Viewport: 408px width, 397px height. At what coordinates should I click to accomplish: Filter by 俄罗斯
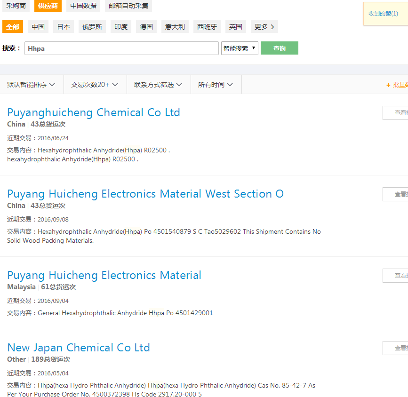coord(92,26)
